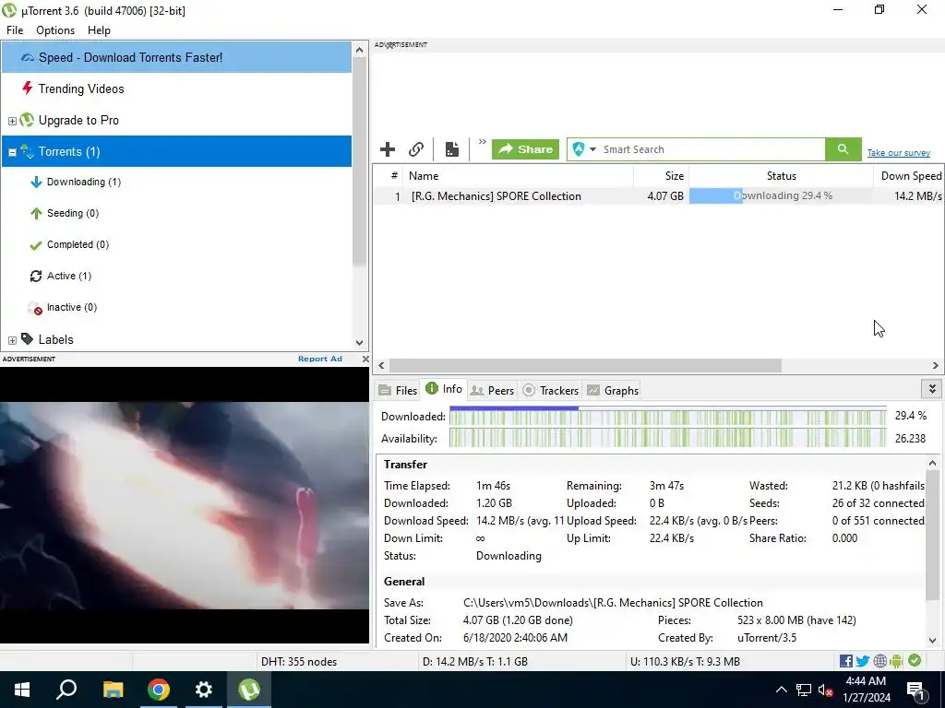Image resolution: width=945 pixels, height=708 pixels.
Task: Click the Availability pieces bar
Action: click(x=668, y=438)
